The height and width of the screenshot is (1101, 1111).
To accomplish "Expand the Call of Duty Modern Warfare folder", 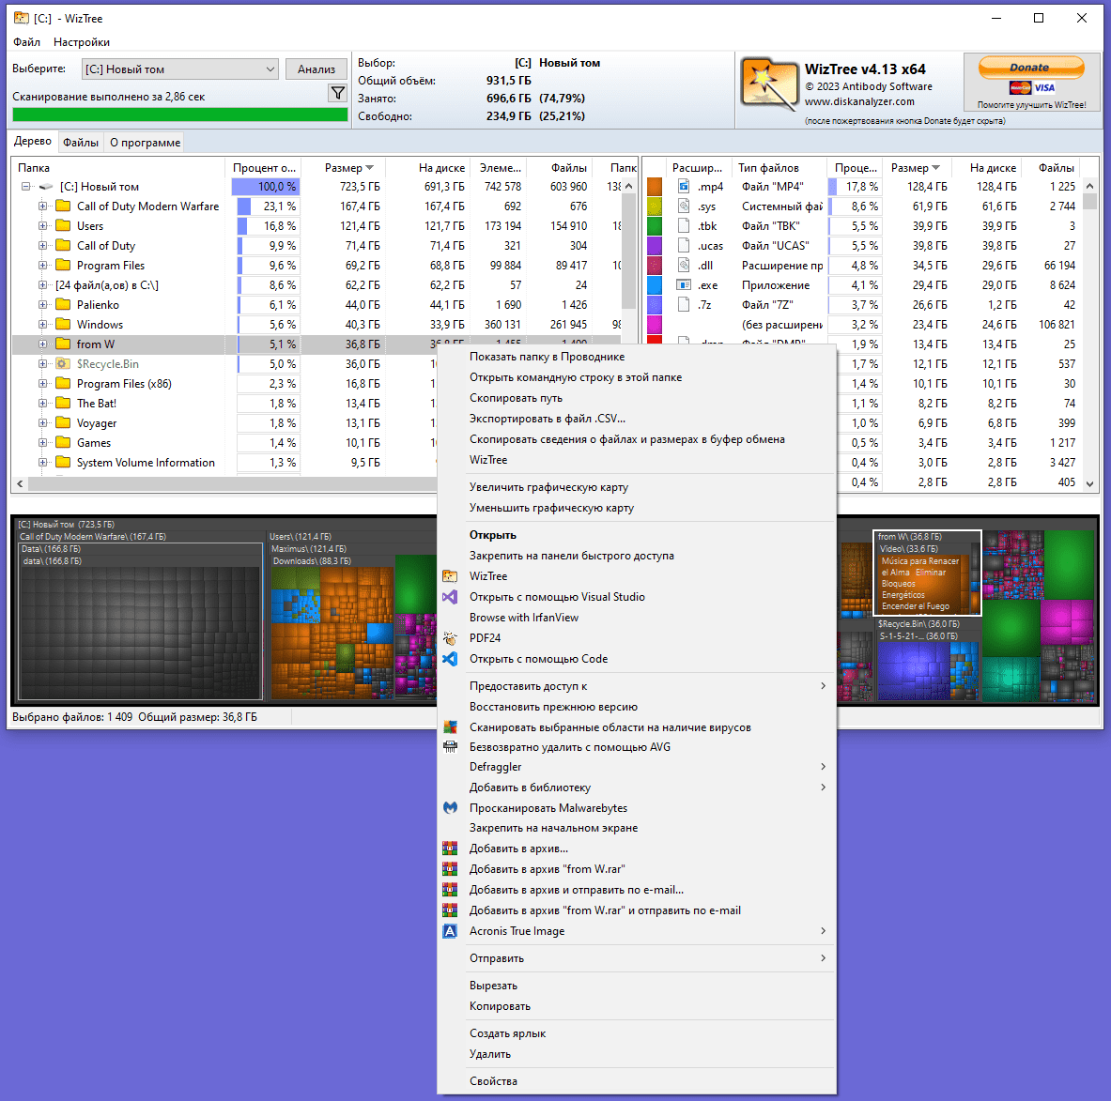I will coord(42,206).
